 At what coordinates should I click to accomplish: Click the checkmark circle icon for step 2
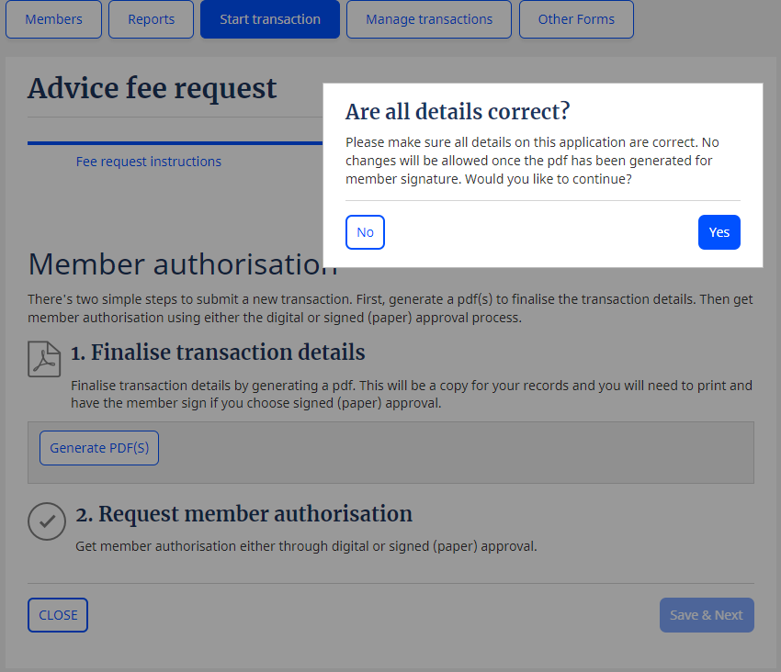pos(46,521)
